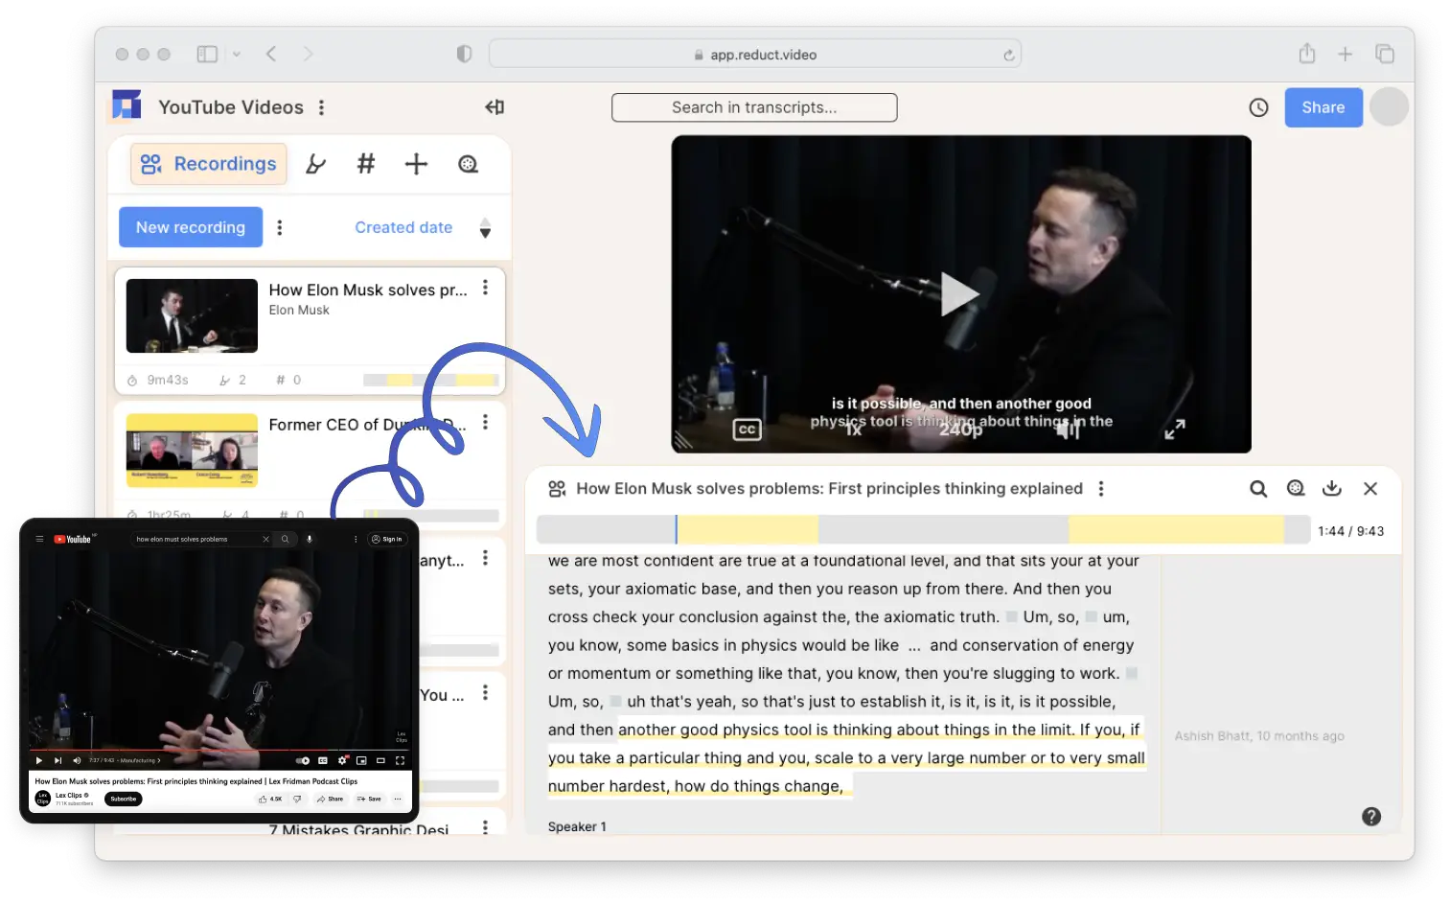Reload the page in Safari
This screenshot has height=905, width=1450.
point(1008,55)
